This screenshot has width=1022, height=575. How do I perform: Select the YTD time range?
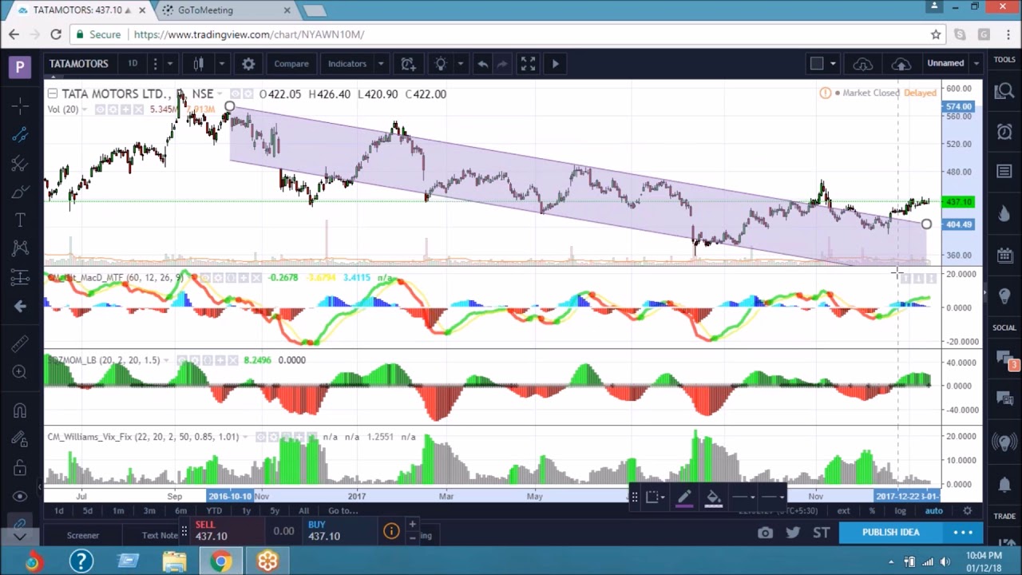(214, 511)
